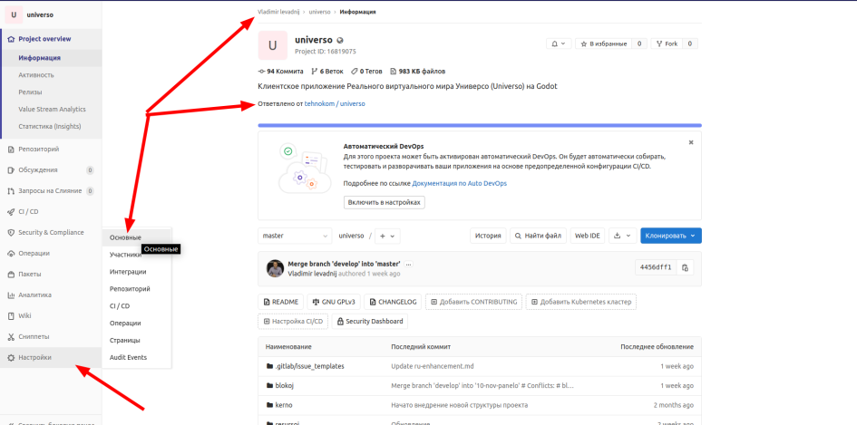Open the universo project avatar in sidebar
857x425 pixels.
[x=14, y=14]
